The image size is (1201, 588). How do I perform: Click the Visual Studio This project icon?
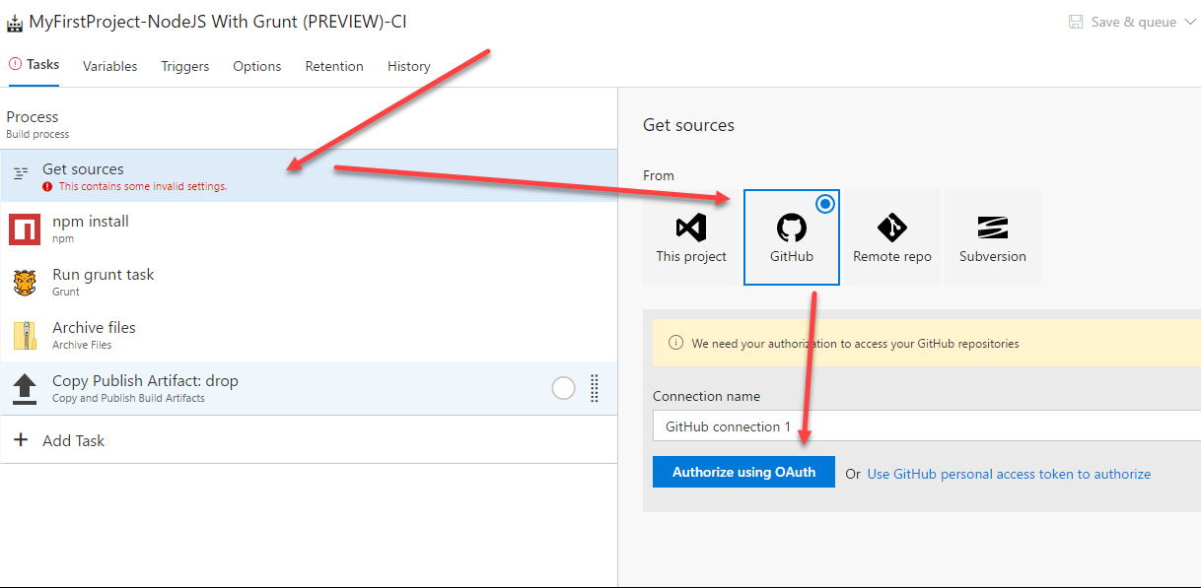[x=691, y=229]
